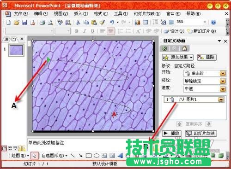The width and height of the screenshot is (231, 169).
Task: Toggle center text alignment
Action: (111, 31)
